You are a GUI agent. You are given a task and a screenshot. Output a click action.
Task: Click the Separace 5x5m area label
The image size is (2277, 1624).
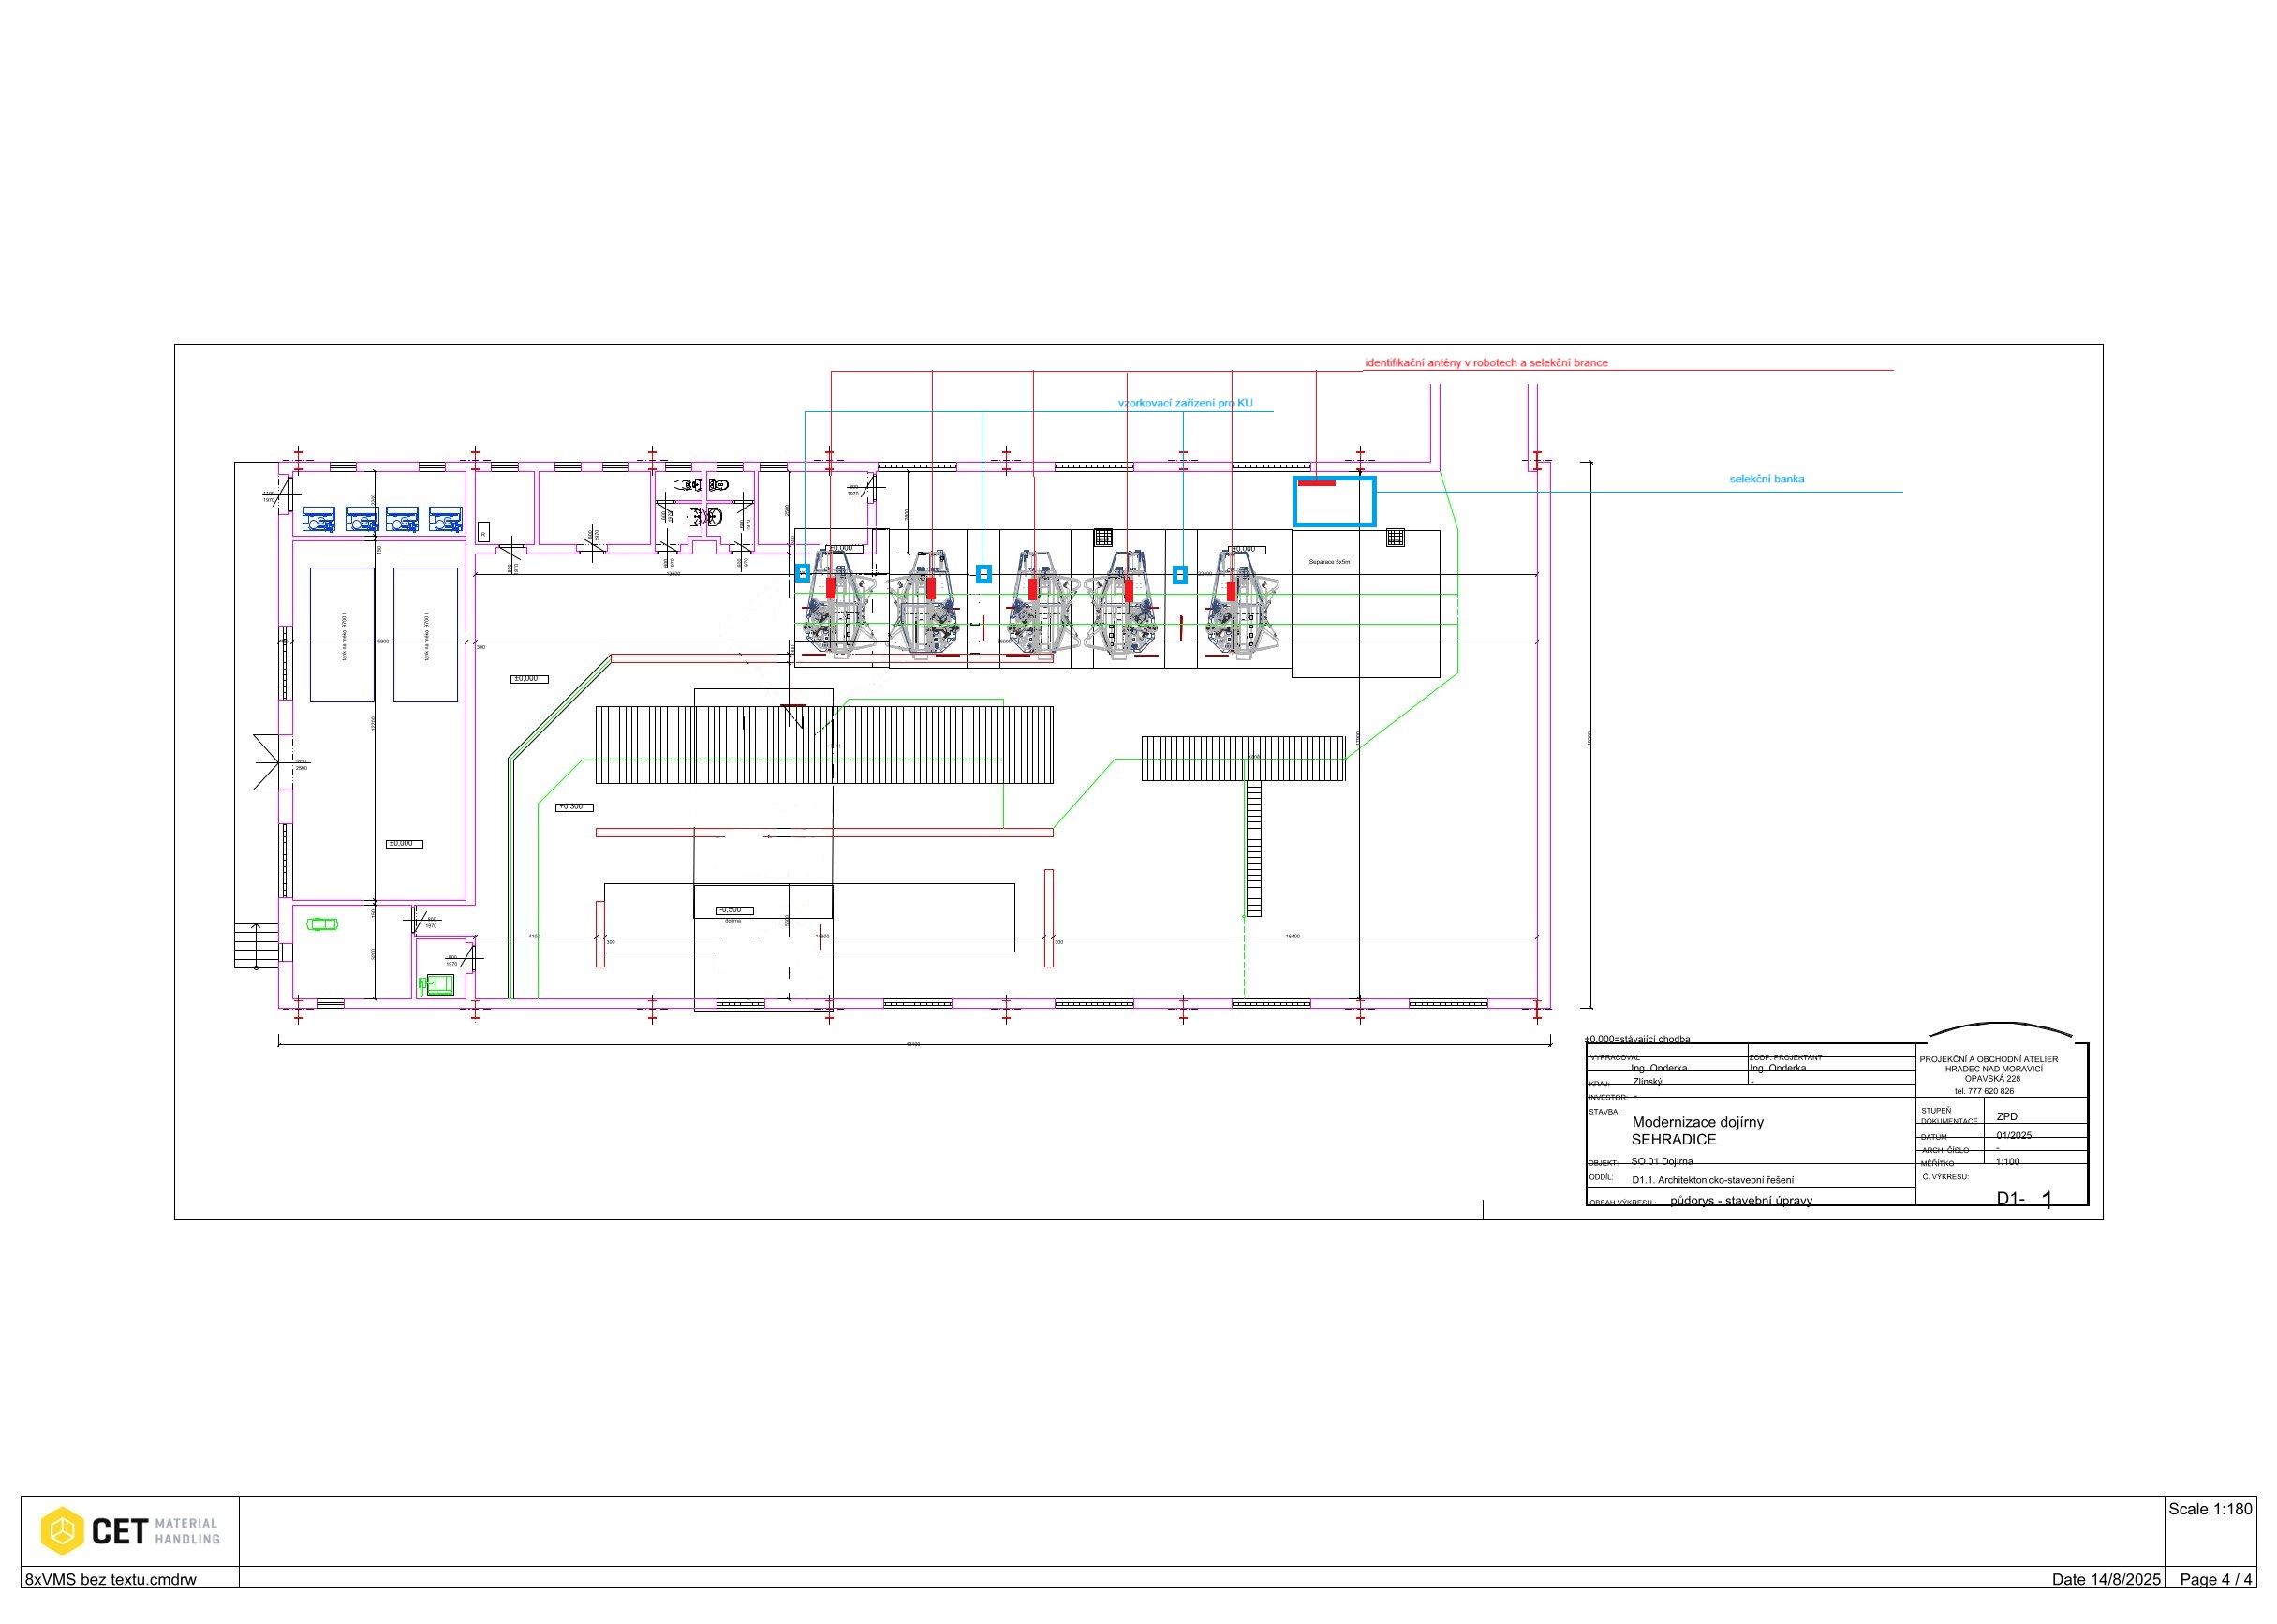pyautogui.click(x=1329, y=562)
